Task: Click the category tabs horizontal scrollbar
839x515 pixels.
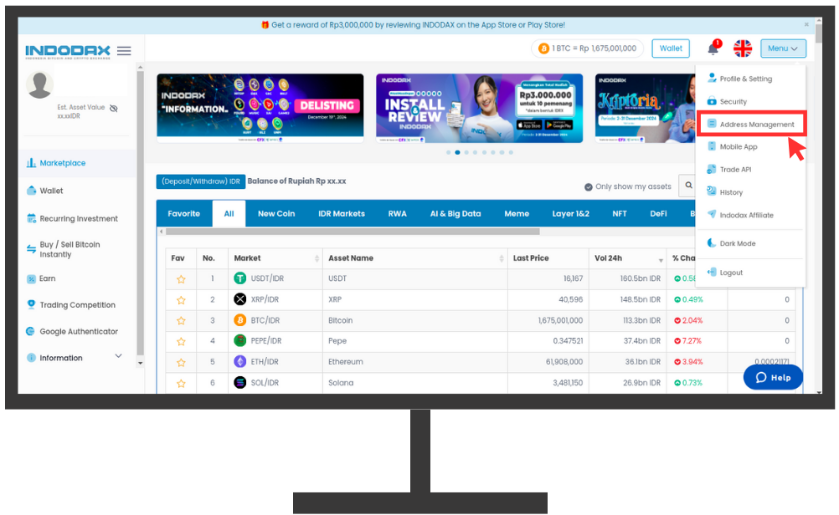Action: 353,232
